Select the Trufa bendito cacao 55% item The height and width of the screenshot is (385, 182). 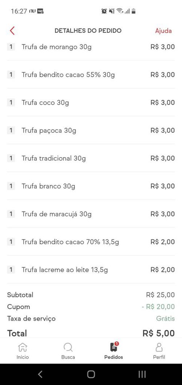[x=91, y=75]
